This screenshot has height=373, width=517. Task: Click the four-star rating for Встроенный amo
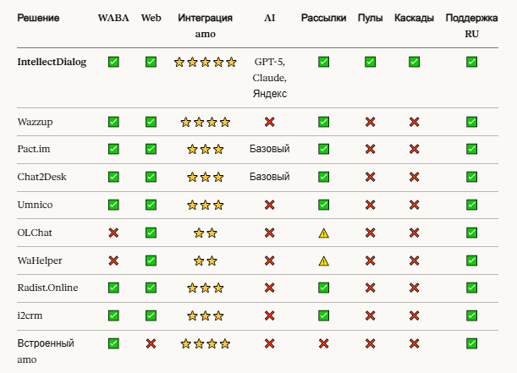205,344
